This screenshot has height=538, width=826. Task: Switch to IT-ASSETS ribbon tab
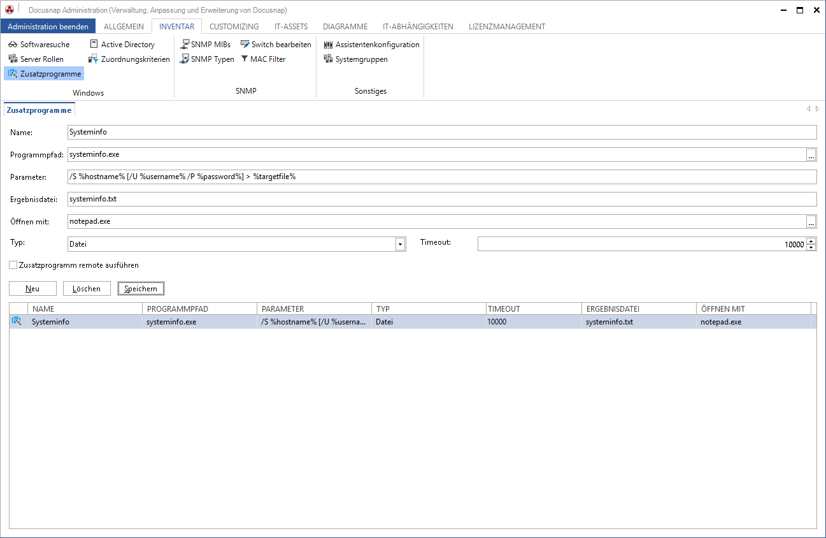pos(291,26)
